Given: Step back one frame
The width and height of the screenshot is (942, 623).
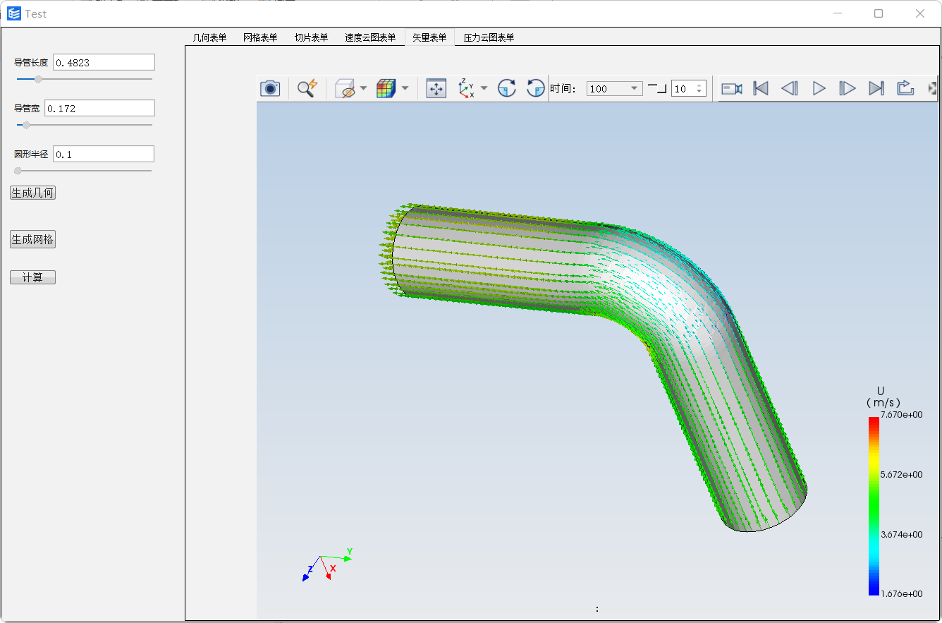Looking at the screenshot, I should point(790,88).
